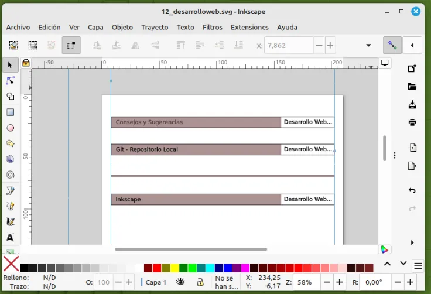Pick the yellow palette swatch

(x=175, y=268)
